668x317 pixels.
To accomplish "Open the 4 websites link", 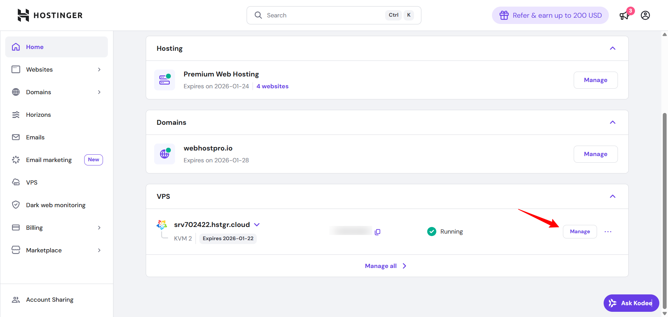I will (272, 86).
